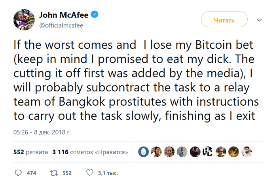Click the default egg avatar liker
The image size is (277, 182).
coord(144,152)
